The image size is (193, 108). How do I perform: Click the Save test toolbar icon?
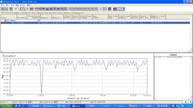[x=2, y=9]
